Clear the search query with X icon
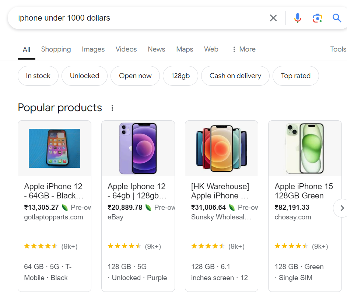Image resolution: width=347 pixels, height=300 pixels. 273,18
